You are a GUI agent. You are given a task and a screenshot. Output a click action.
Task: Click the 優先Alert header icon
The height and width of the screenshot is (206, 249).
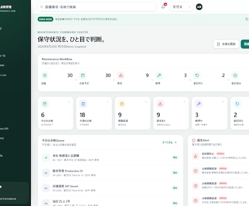194,140
